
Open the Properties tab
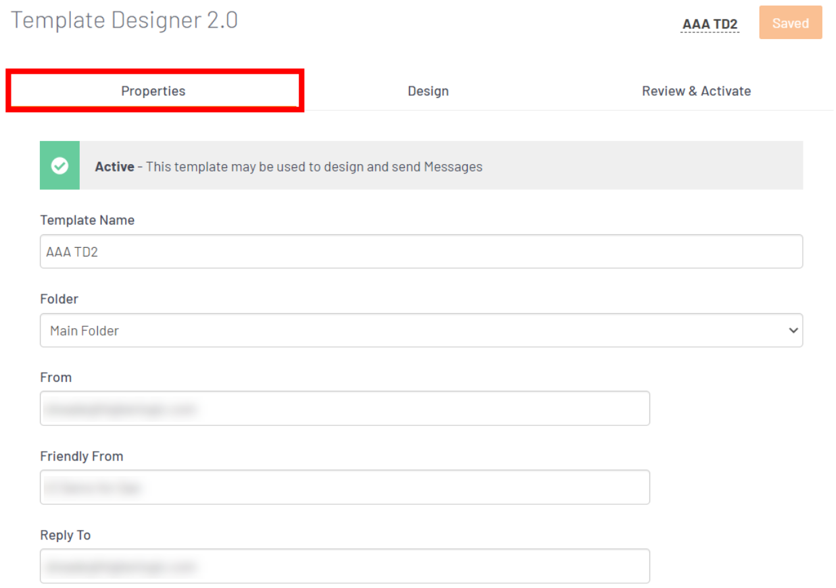[153, 91]
